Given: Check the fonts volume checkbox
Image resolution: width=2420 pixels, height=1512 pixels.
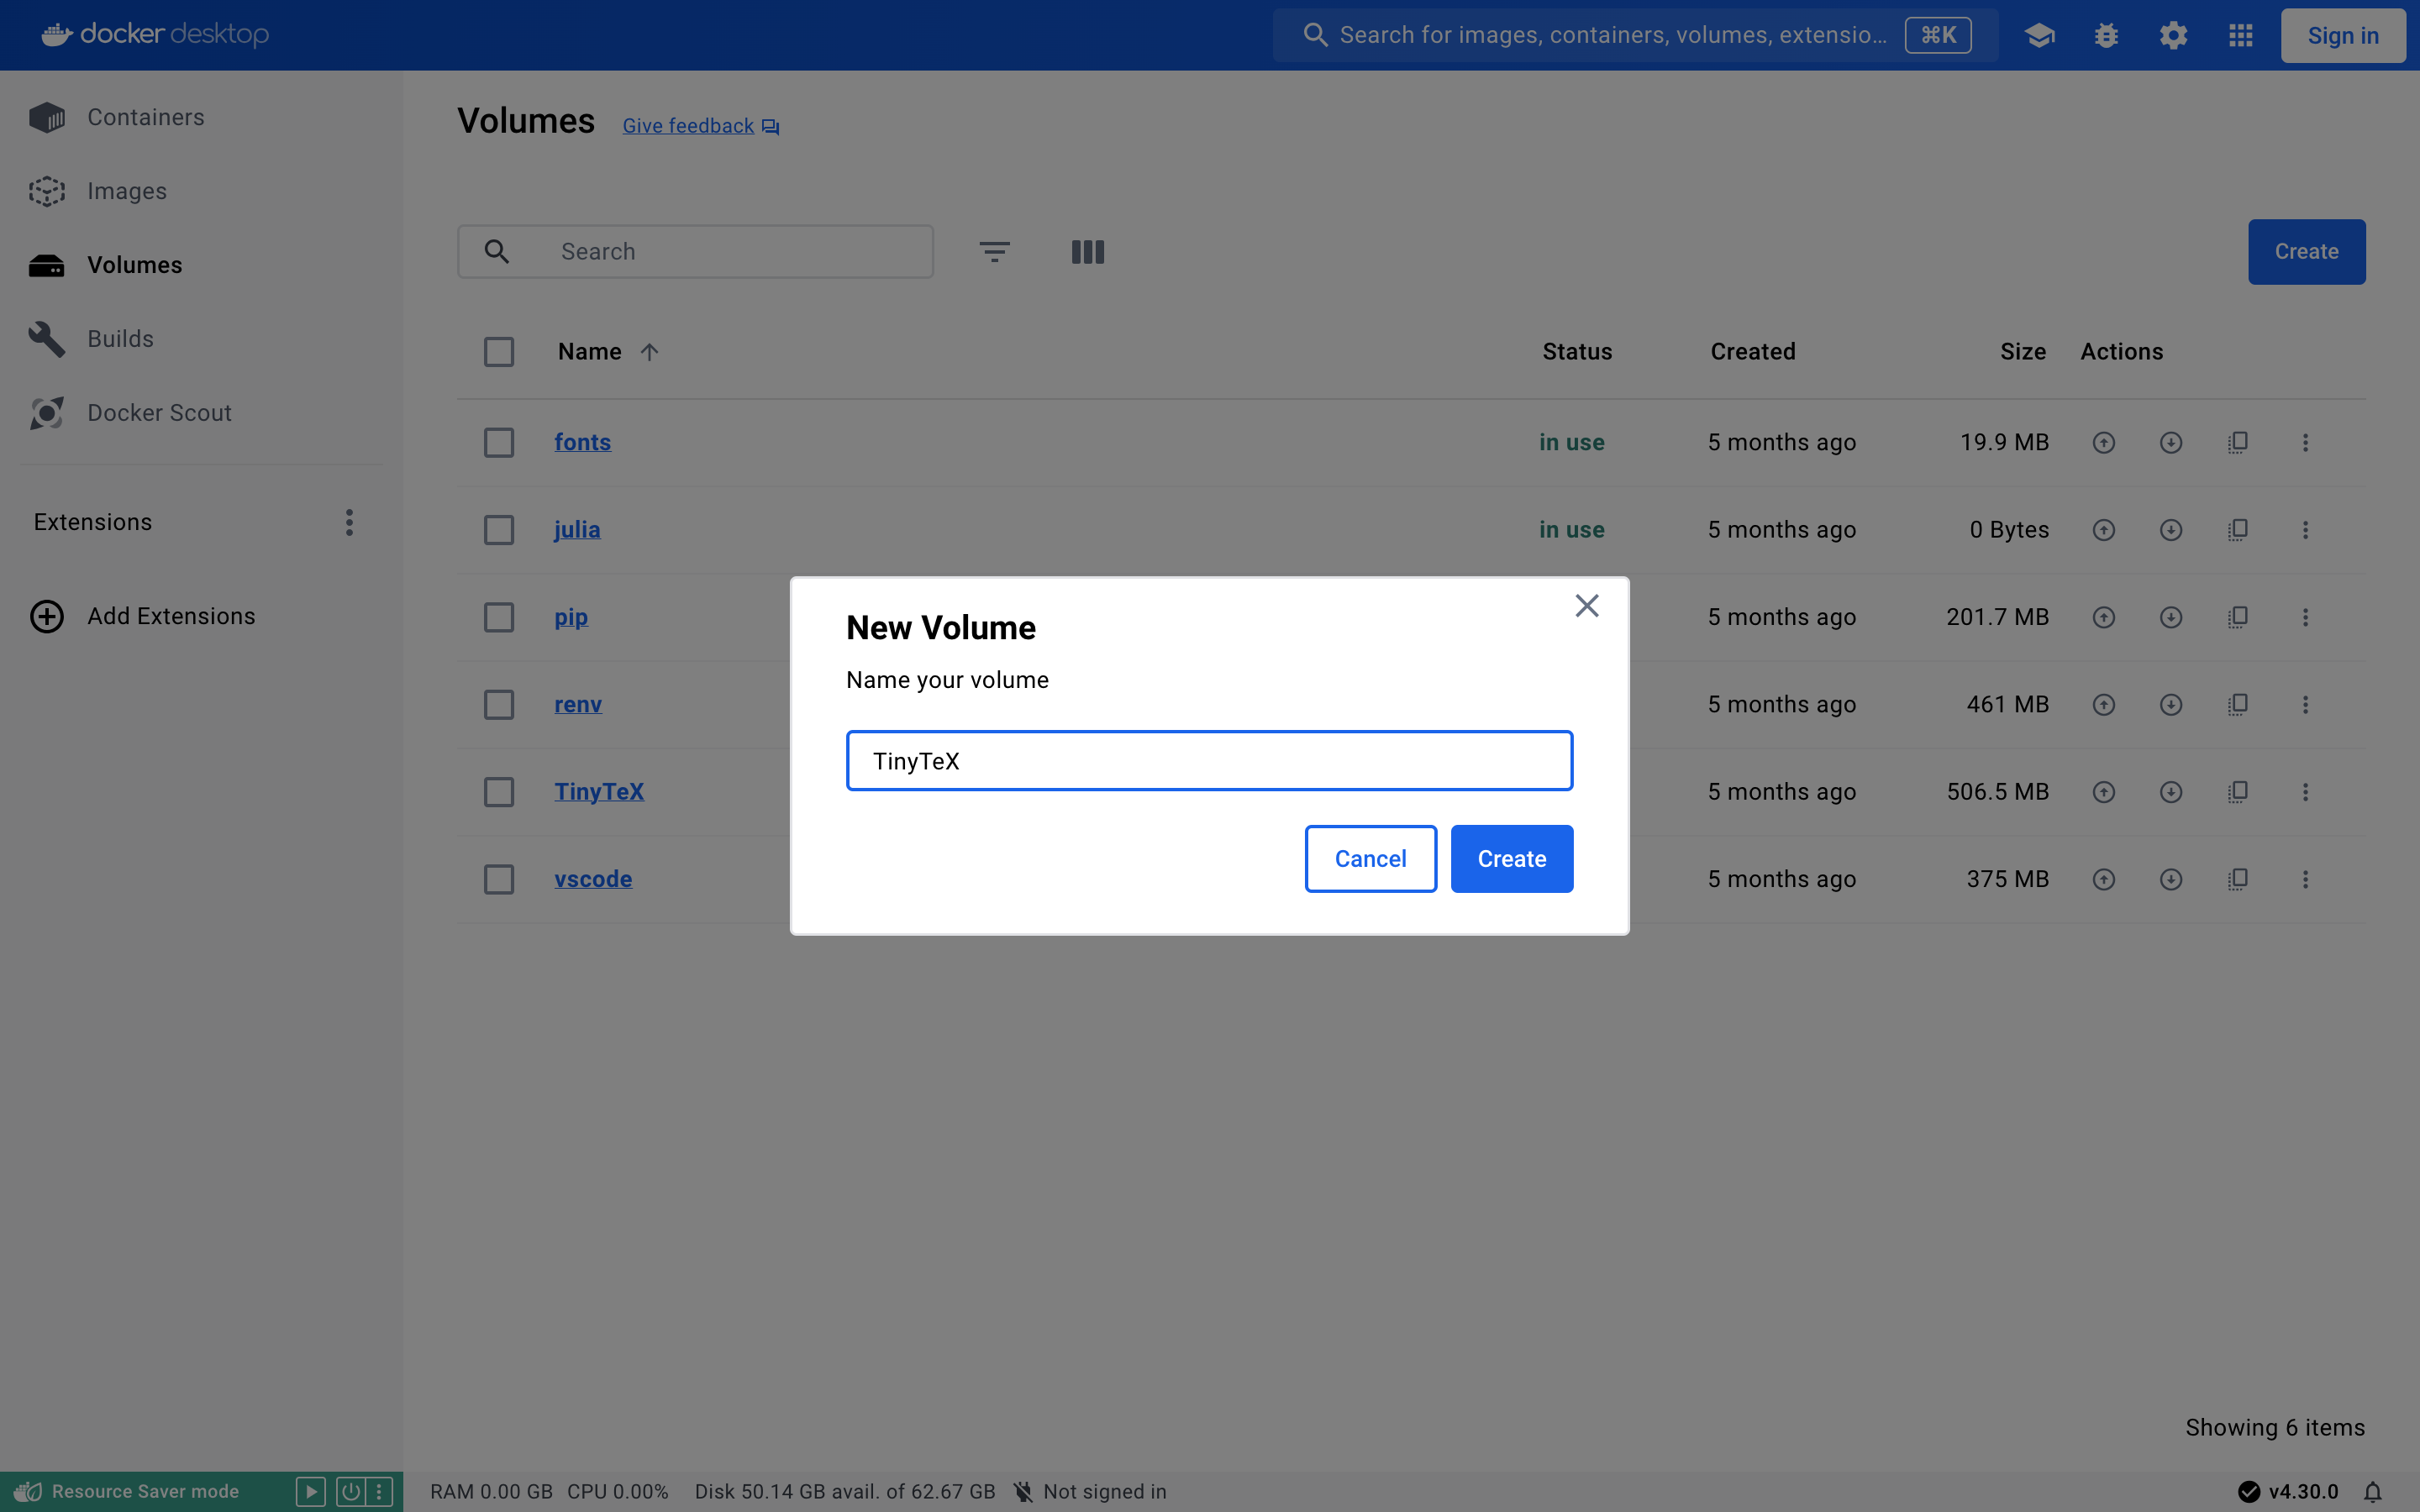Looking at the screenshot, I should click(499, 443).
